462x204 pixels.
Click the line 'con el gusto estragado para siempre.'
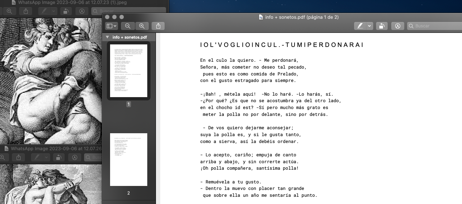point(248,81)
